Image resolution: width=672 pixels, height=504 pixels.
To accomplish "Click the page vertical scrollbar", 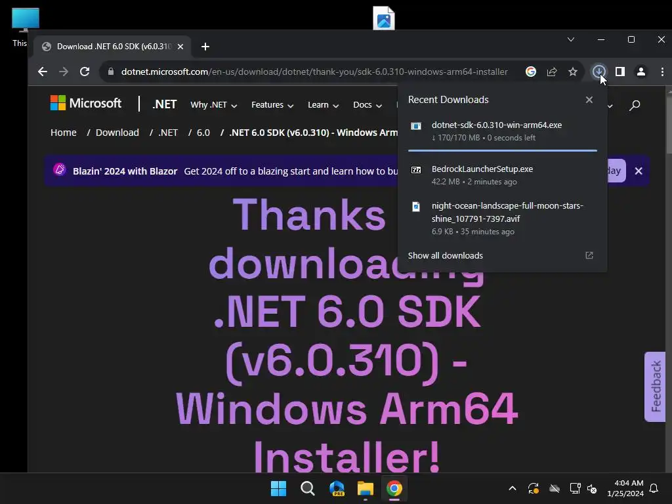I will coord(669,124).
